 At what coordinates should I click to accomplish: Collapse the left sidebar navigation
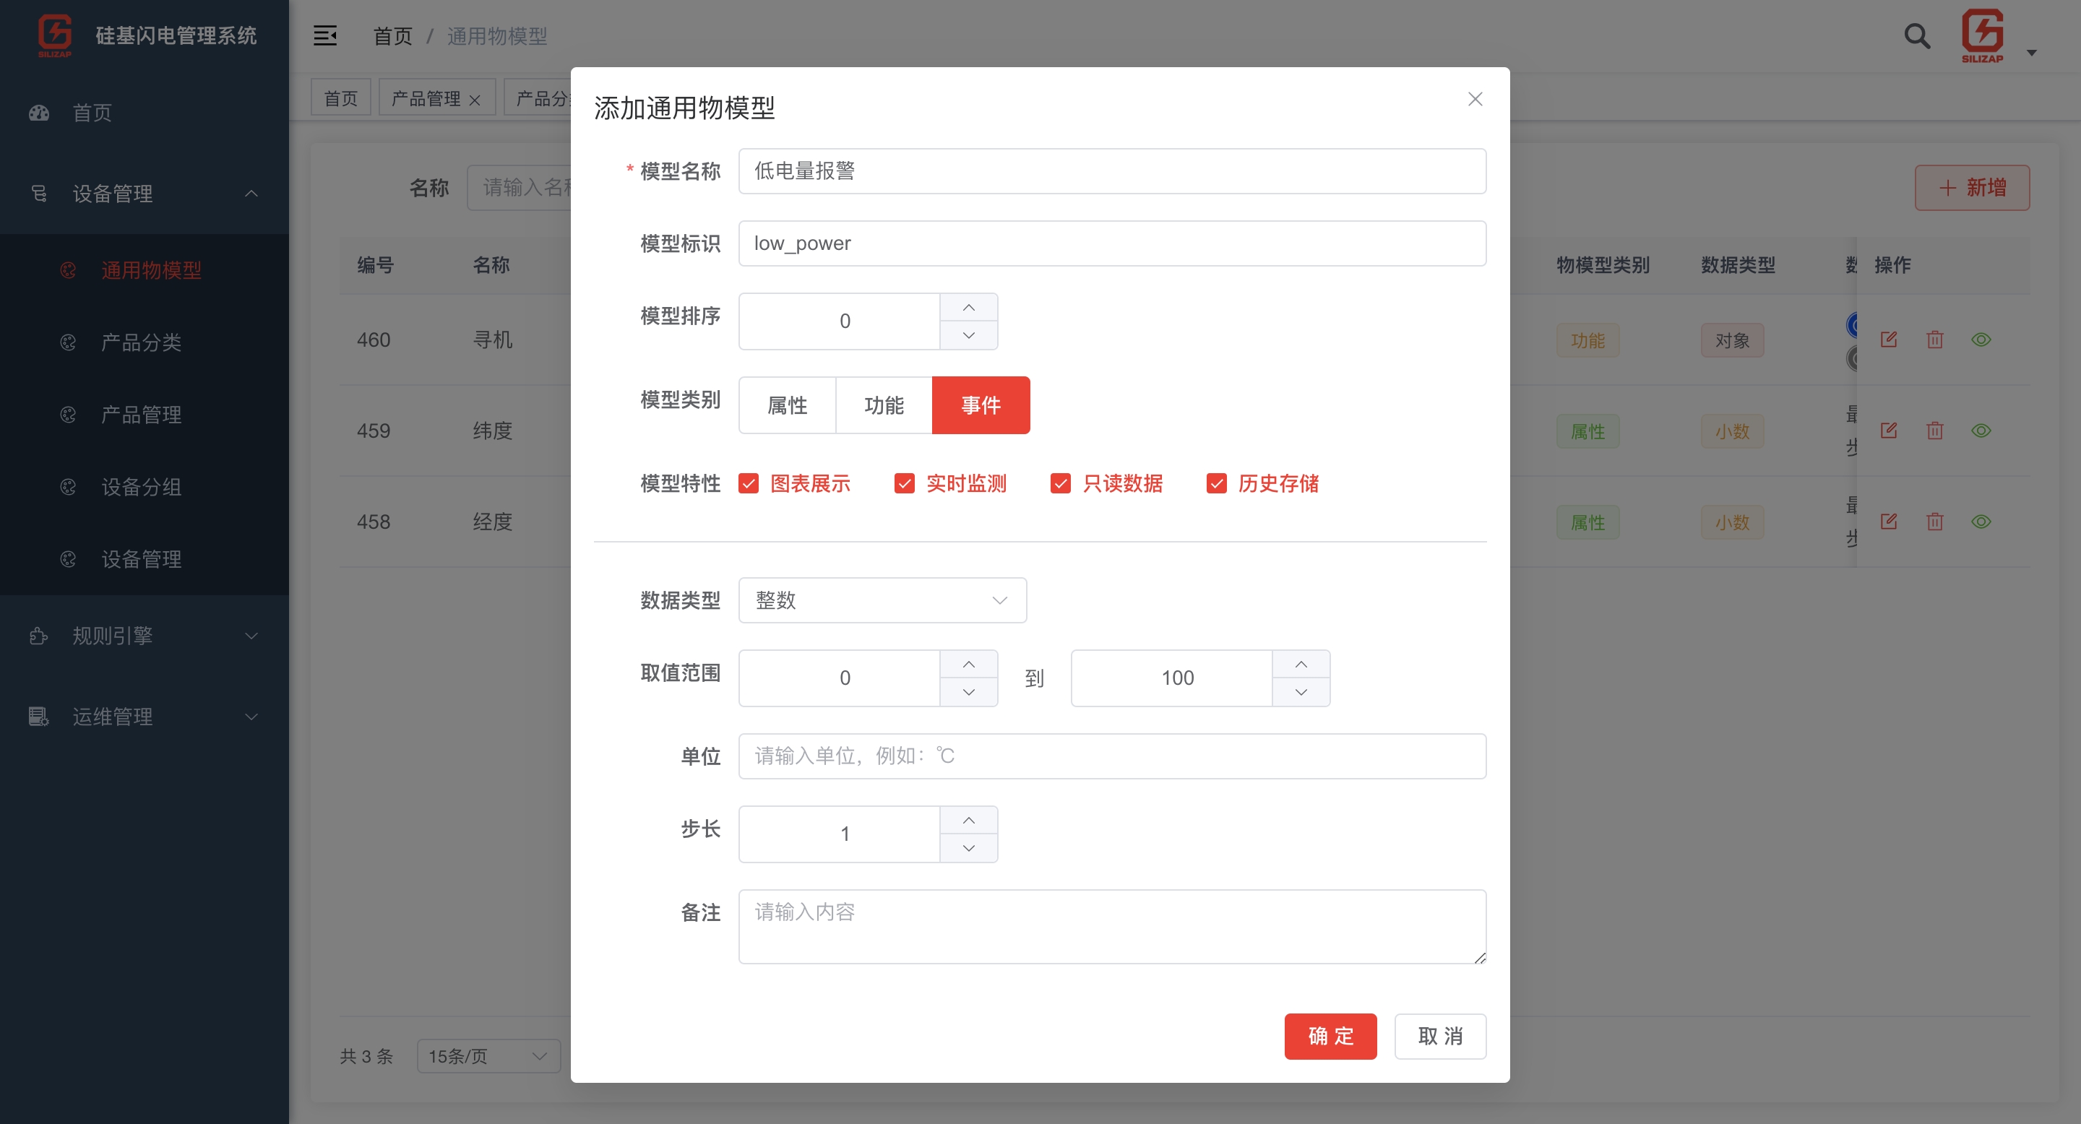pyautogui.click(x=324, y=35)
